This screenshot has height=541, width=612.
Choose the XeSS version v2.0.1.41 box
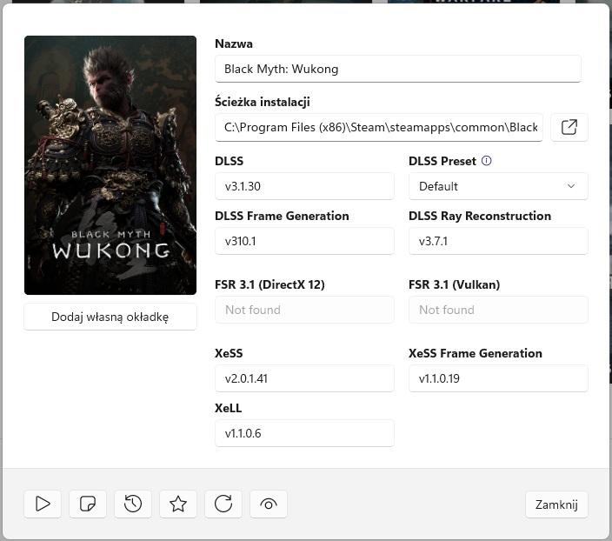click(x=304, y=378)
